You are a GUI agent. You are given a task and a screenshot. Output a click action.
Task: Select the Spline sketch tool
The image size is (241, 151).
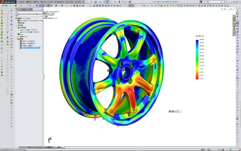(238, 49)
